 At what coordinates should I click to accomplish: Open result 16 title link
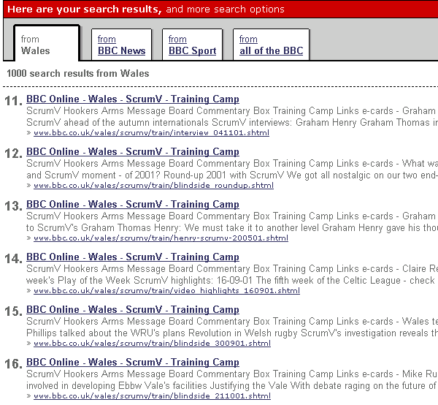pos(133,362)
